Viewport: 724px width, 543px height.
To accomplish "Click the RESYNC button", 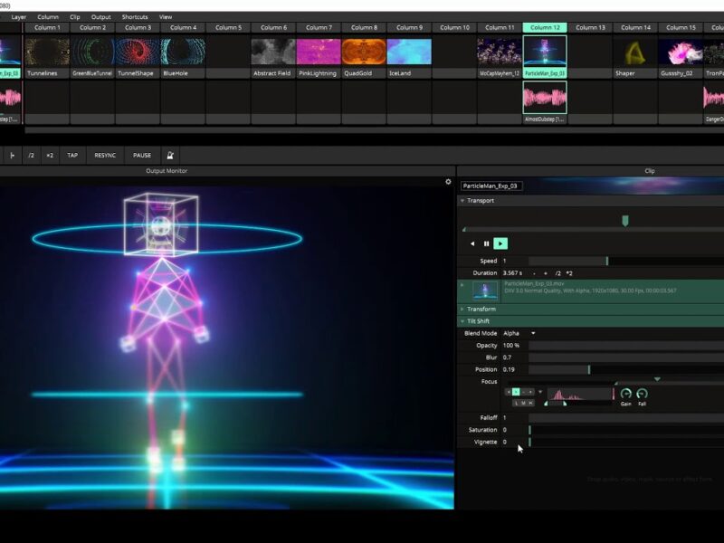I will coord(105,155).
